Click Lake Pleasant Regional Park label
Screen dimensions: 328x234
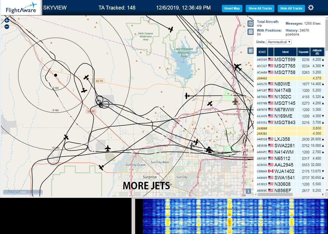click(184, 52)
